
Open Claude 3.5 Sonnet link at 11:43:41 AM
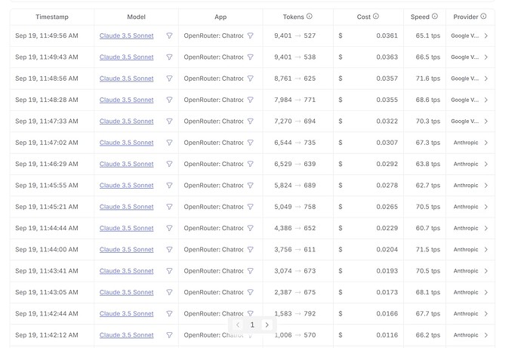127,271
